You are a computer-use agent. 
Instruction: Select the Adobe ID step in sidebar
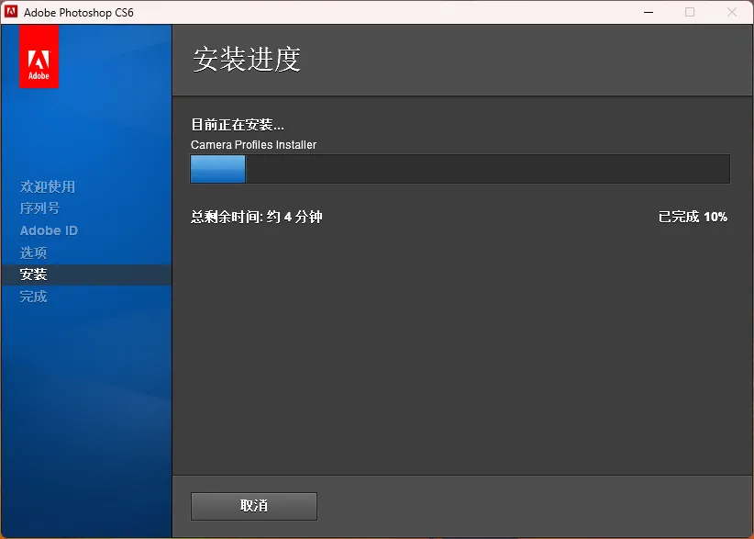tap(49, 230)
